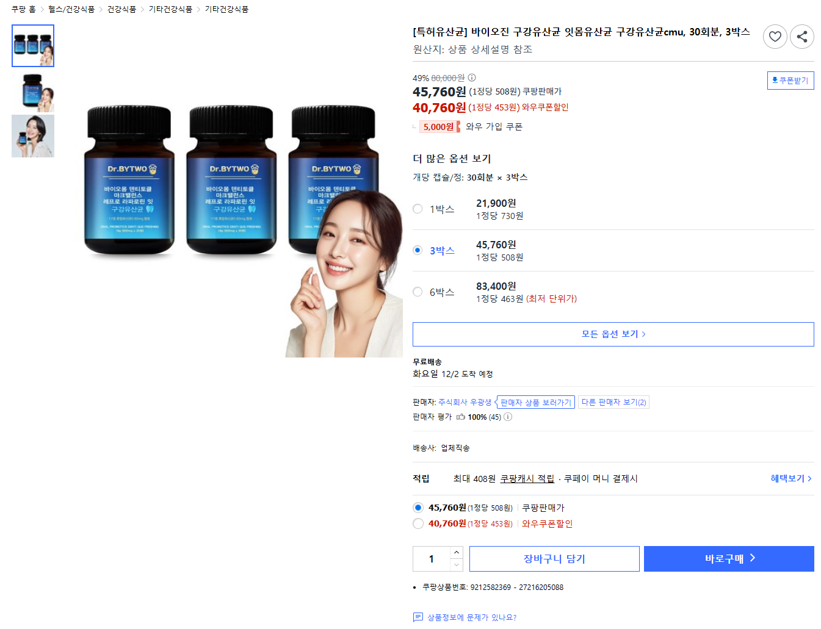Open 다른 판매자 보기(2)

pos(613,402)
